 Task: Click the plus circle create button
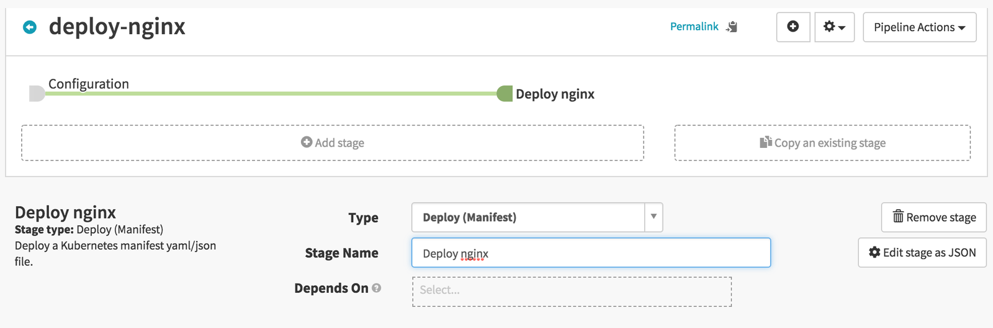pos(793,27)
